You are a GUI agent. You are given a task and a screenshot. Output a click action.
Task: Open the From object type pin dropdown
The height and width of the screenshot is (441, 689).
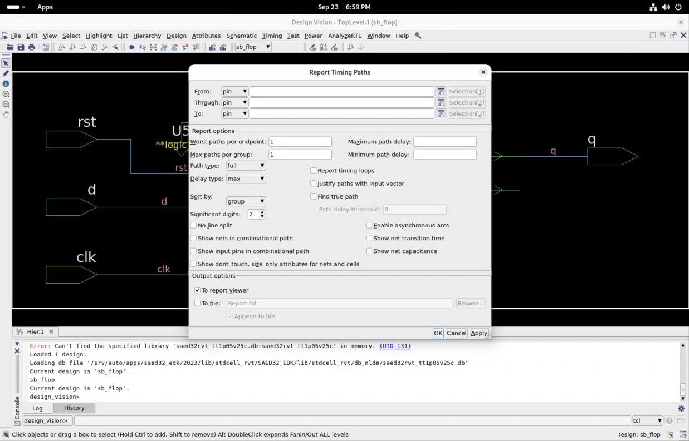(x=234, y=91)
